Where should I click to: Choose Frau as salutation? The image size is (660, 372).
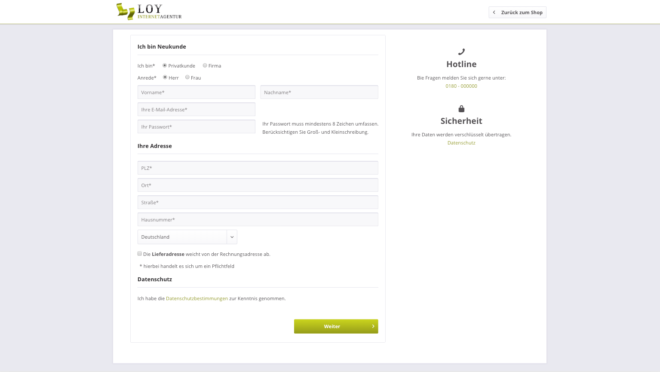pos(187,77)
